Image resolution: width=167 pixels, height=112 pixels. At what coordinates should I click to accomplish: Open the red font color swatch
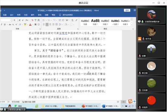point(31,25)
